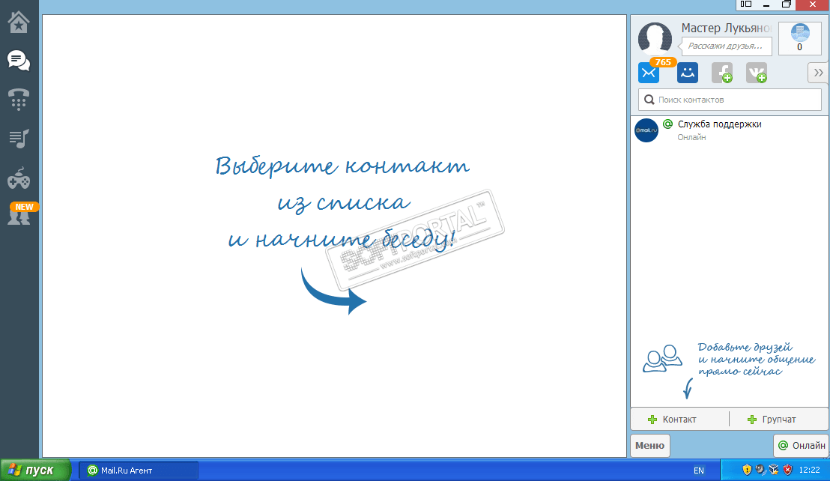Expand more services with double chevron
The width and height of the screenshot is (830, 481).
click(x=818, y=73)
